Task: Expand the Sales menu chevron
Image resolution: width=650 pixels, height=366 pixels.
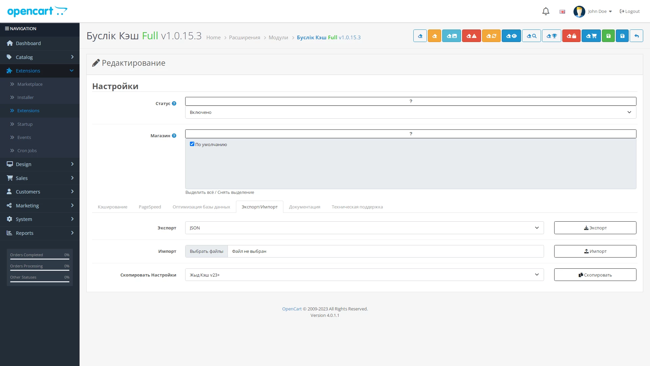Action: tap(72, 178)
